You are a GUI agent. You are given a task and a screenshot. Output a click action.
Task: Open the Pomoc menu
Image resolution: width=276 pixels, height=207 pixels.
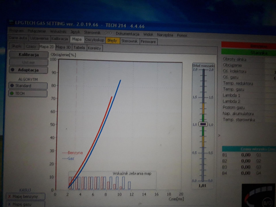point(182,35)
